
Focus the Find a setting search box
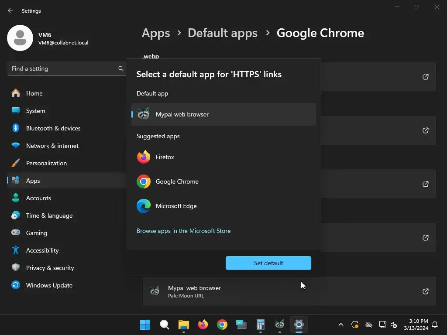(66, 68)
